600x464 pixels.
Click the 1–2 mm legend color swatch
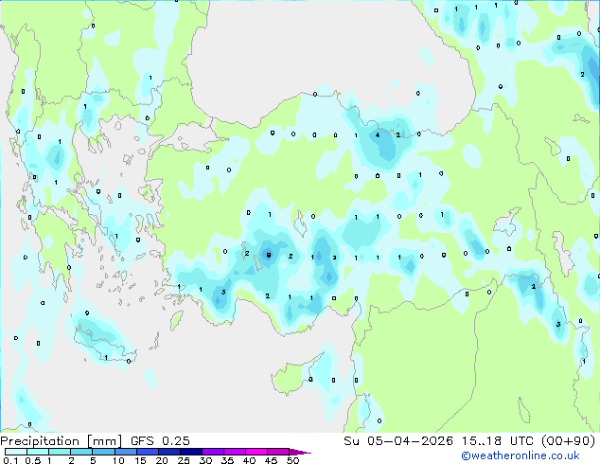pyautogui.click(x=60, y=452)
